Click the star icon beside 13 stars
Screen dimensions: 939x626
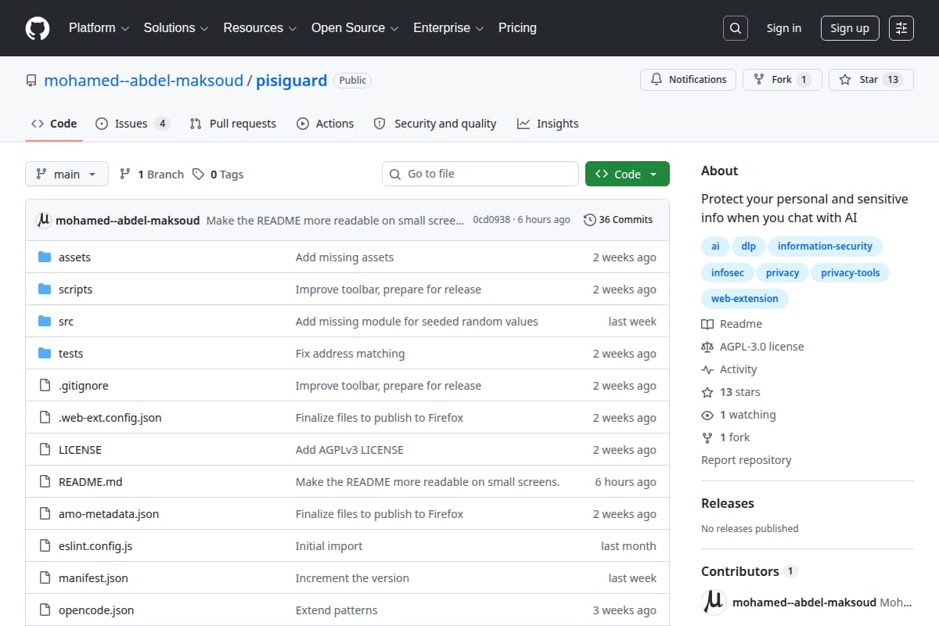pyautogui.click(x=707, y=392)
